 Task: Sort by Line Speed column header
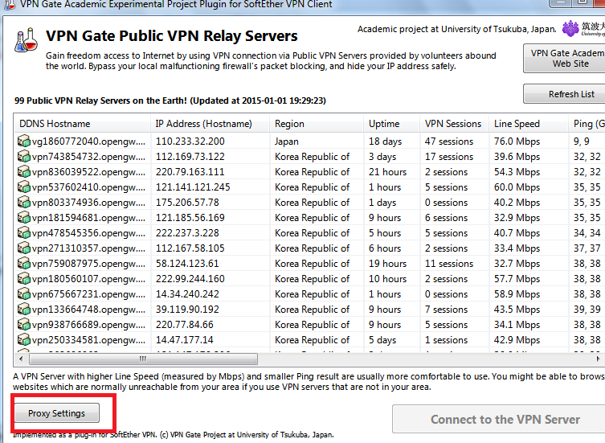tap(529, 124)
